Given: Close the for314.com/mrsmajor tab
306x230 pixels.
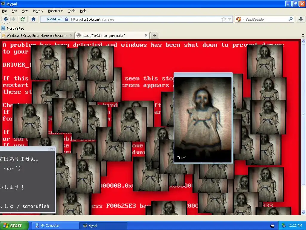Looking at the screenshot, I should 146,35.
